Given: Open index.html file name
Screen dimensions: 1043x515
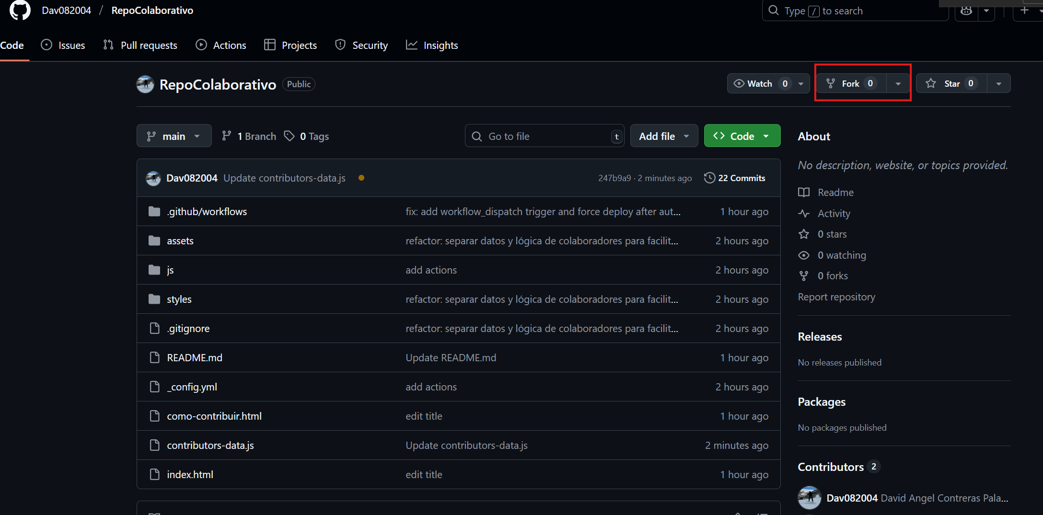Looking at the screenshot, I should click(x=190, y=475).
